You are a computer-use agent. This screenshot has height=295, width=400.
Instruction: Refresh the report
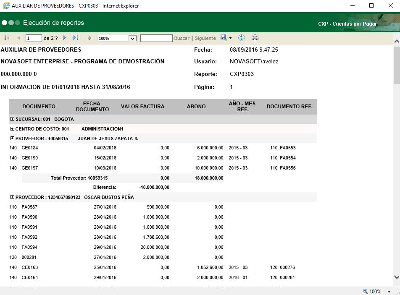click(242, 37)
